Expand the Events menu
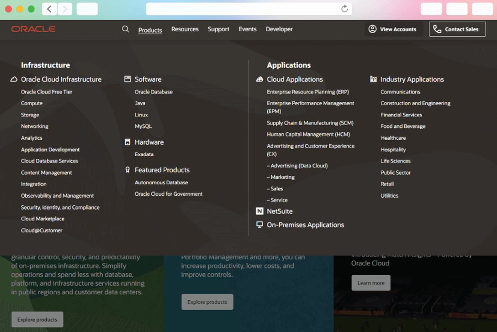The width and height of the screenshot is (497, 332). (247, 29)
